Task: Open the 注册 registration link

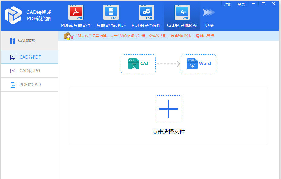Action: [228, 4]
